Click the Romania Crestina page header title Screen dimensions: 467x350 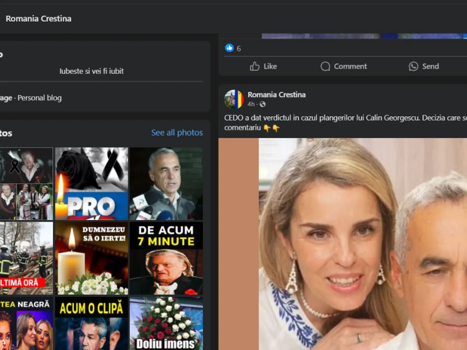pos(39,19)
